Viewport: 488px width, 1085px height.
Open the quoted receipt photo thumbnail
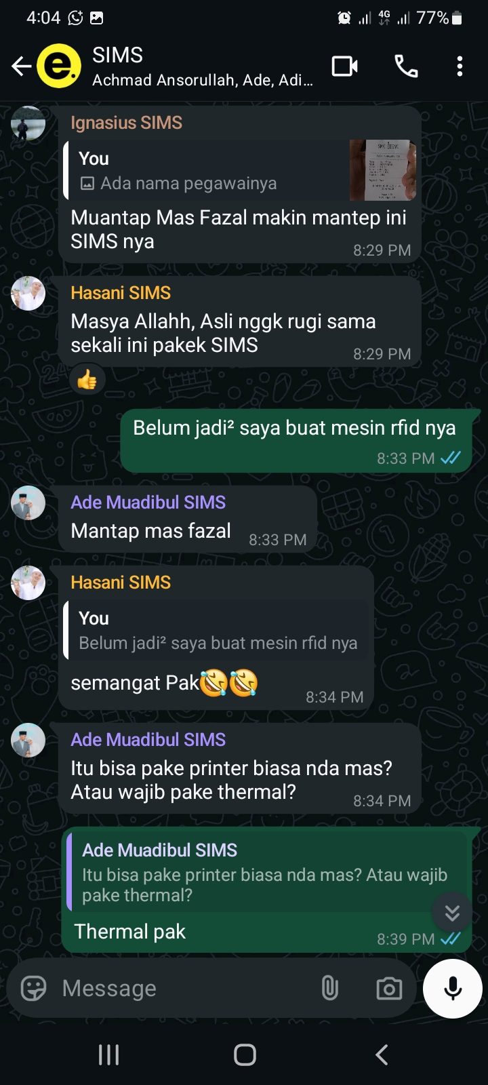pos(382,170)
